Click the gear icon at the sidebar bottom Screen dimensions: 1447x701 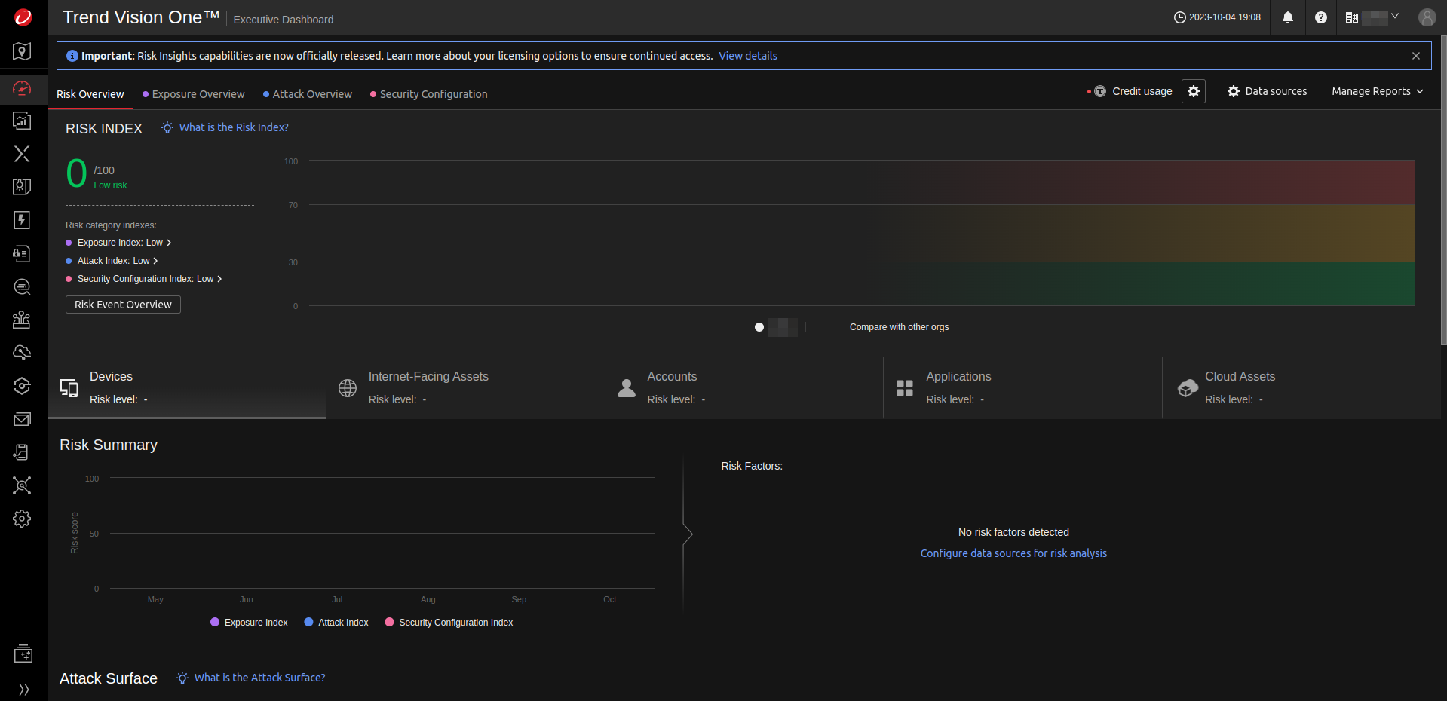pos(22,519)
